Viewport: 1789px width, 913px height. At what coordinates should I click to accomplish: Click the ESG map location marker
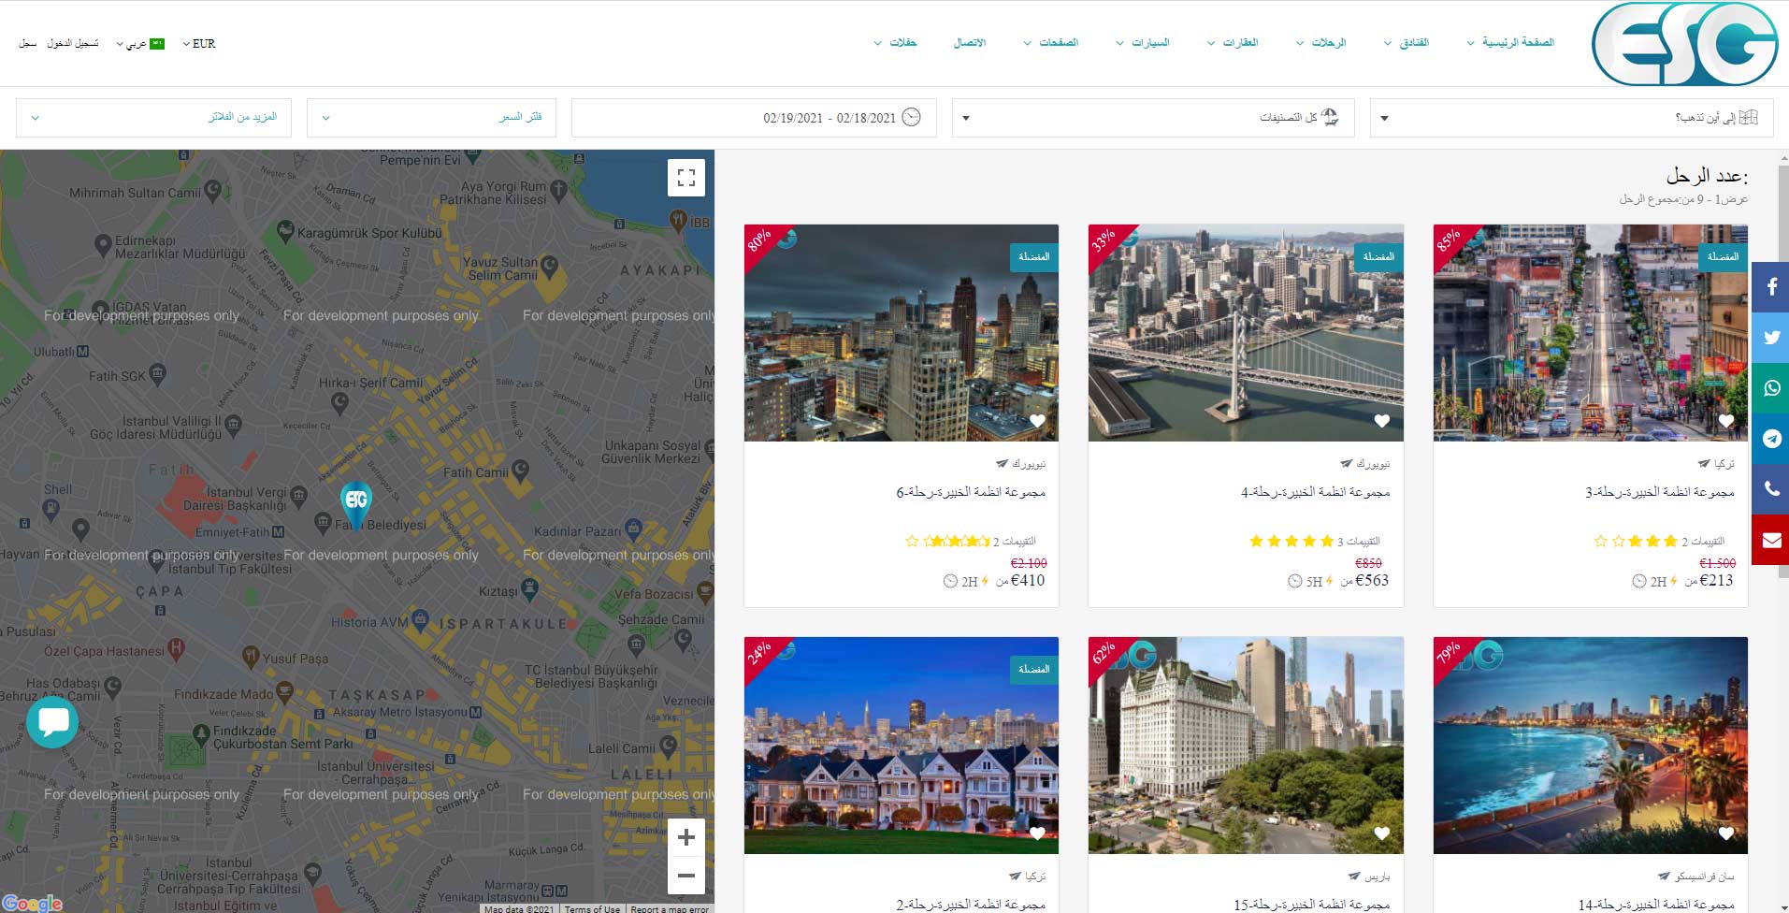pyautogui.click(x=356, y=500)
